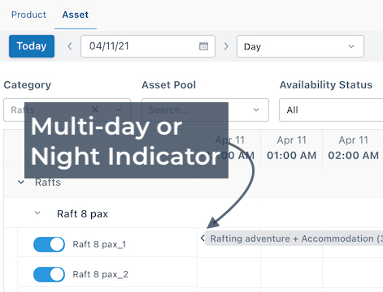383x292 pixels.
Task: Collapse the Raft 8 pax group
Action: coord(37,213)
